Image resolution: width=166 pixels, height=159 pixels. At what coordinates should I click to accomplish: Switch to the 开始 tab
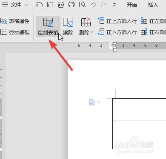click(x=132, y=5)
